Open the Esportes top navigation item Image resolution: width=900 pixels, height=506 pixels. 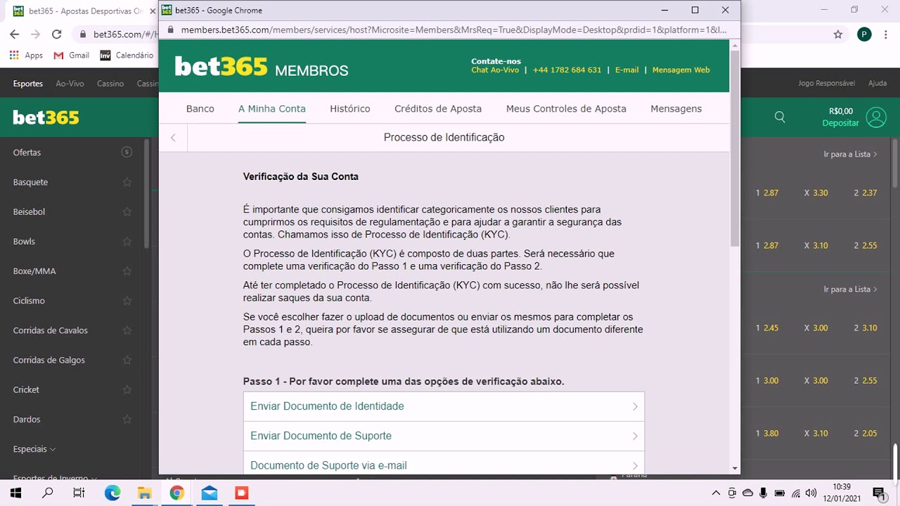click(28, 84)
